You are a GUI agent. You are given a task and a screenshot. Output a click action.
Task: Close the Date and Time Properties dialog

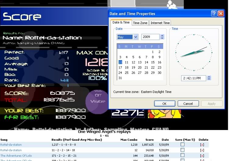point(221,14)
